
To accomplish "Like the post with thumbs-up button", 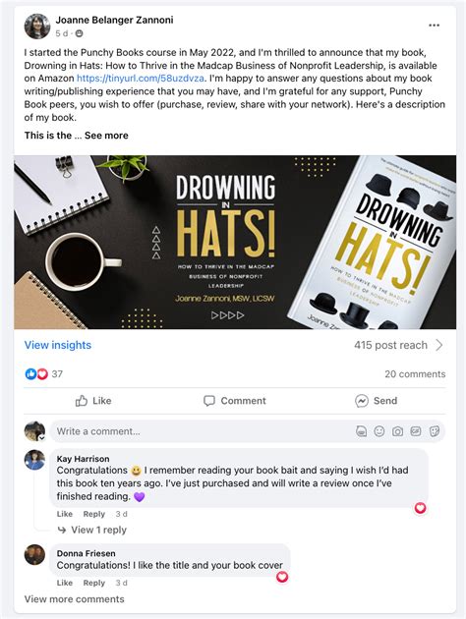I will [x=93, y=401].
